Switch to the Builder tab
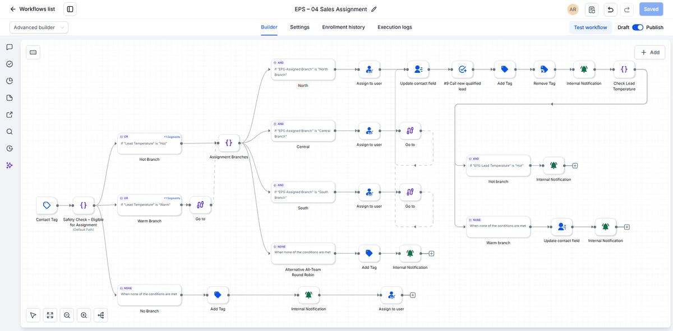Image resolution: width=673 pixels, height=331 pixels. [269, 27]
